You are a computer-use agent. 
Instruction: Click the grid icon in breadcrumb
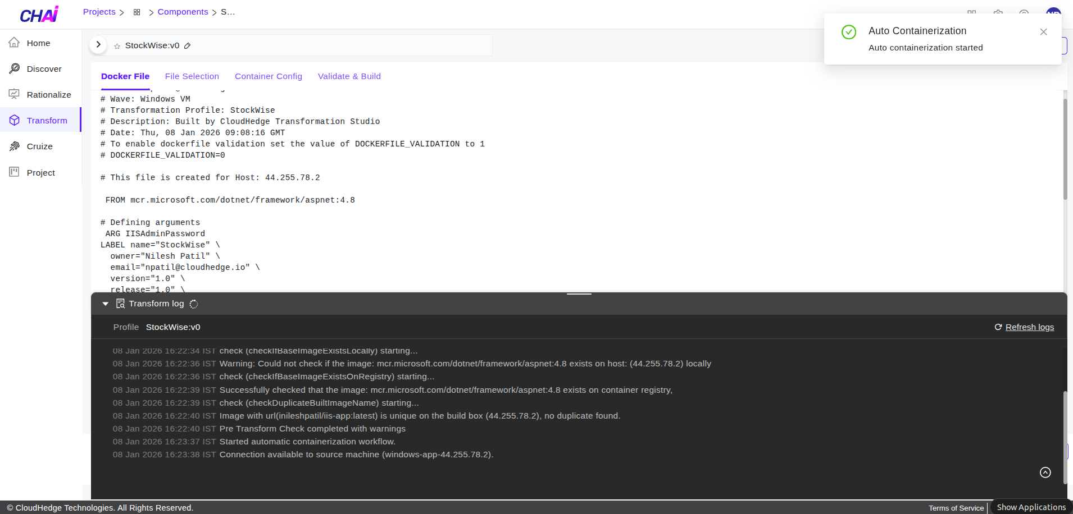coord(137,12)
